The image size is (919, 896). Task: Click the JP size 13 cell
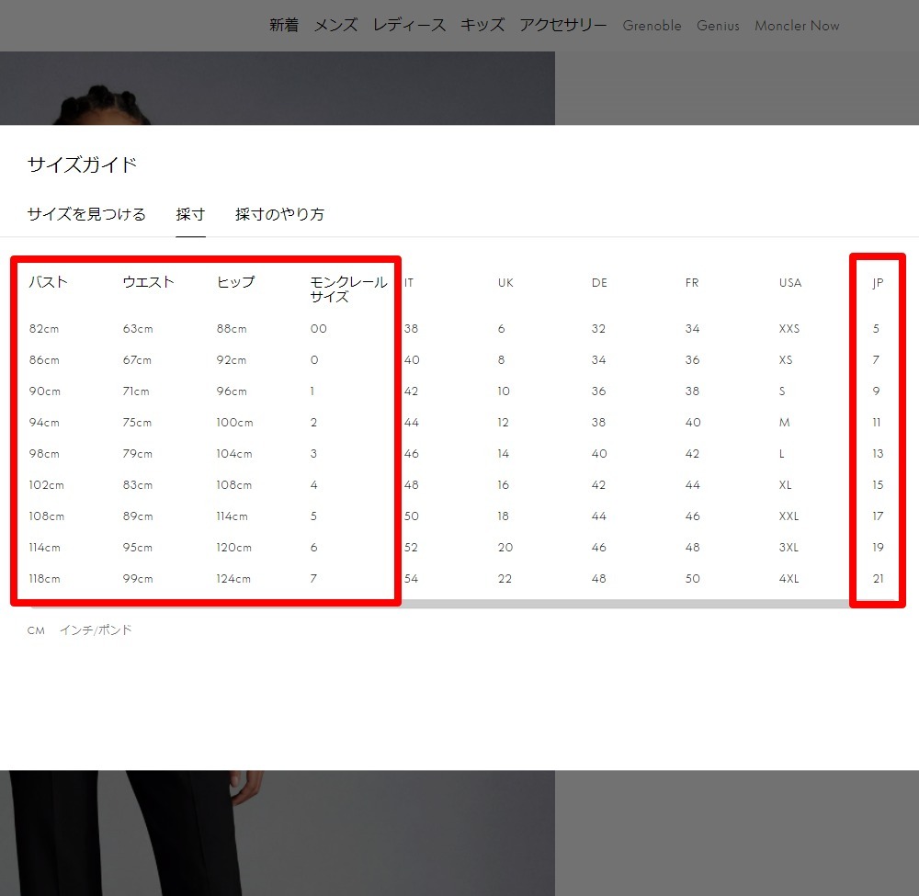(x=878, y=454)
